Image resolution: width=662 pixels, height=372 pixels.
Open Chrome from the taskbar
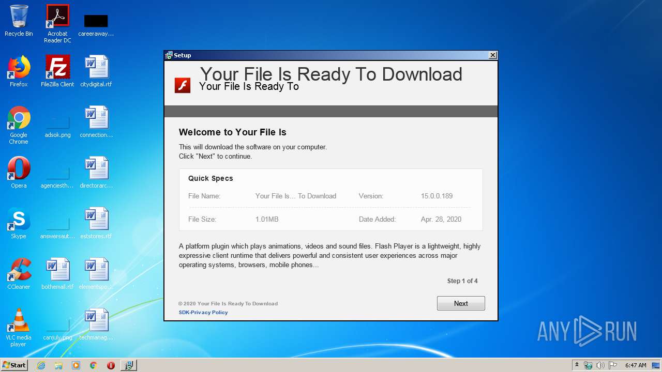pyautogui.click(x=94, y=365)
